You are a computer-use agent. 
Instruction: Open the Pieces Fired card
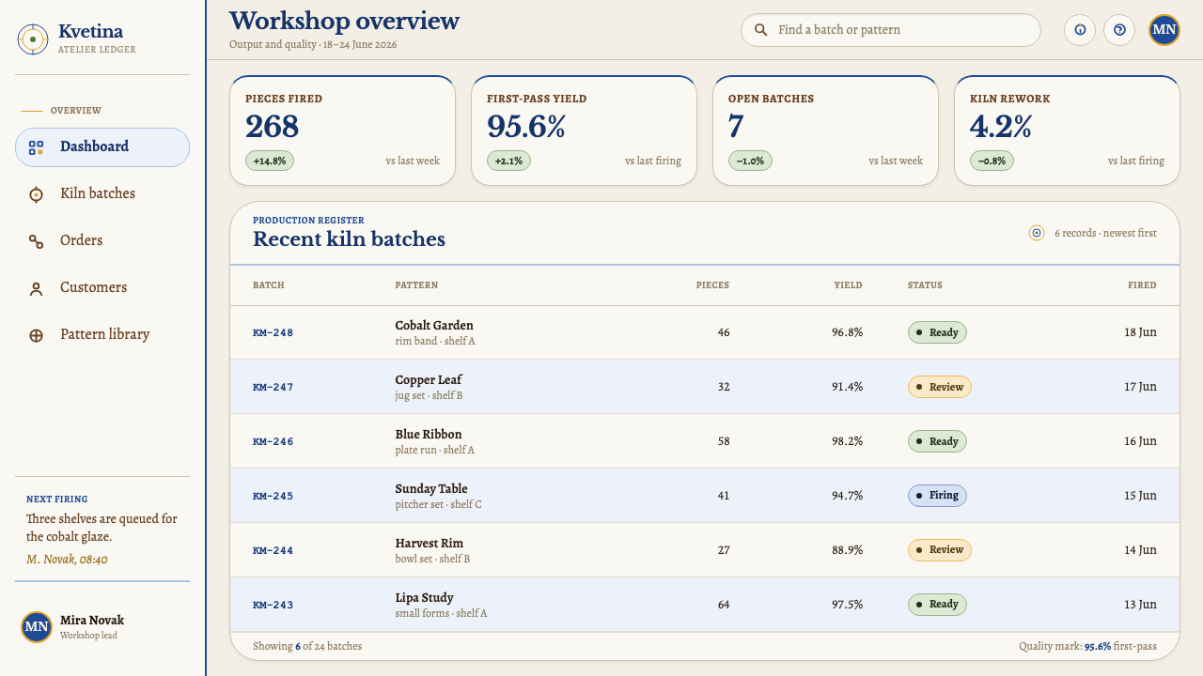pyautogui.click(x=342, y=131)
